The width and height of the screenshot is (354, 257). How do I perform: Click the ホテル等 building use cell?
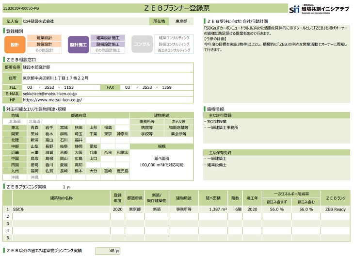pyautogui.click(x=178, y=122)
